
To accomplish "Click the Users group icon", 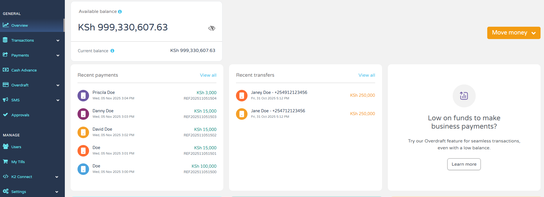I will [5, 146].
